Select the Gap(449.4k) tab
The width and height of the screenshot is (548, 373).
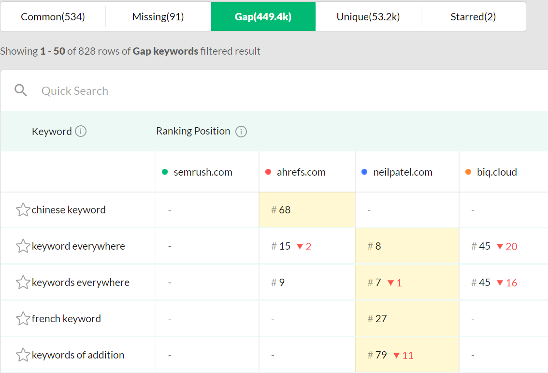263,16
